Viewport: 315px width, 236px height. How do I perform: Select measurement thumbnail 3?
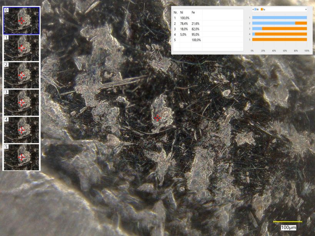click(x=22, y=102)
